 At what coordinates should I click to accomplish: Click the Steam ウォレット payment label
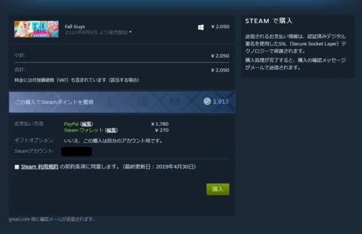(x=83, y=130)
